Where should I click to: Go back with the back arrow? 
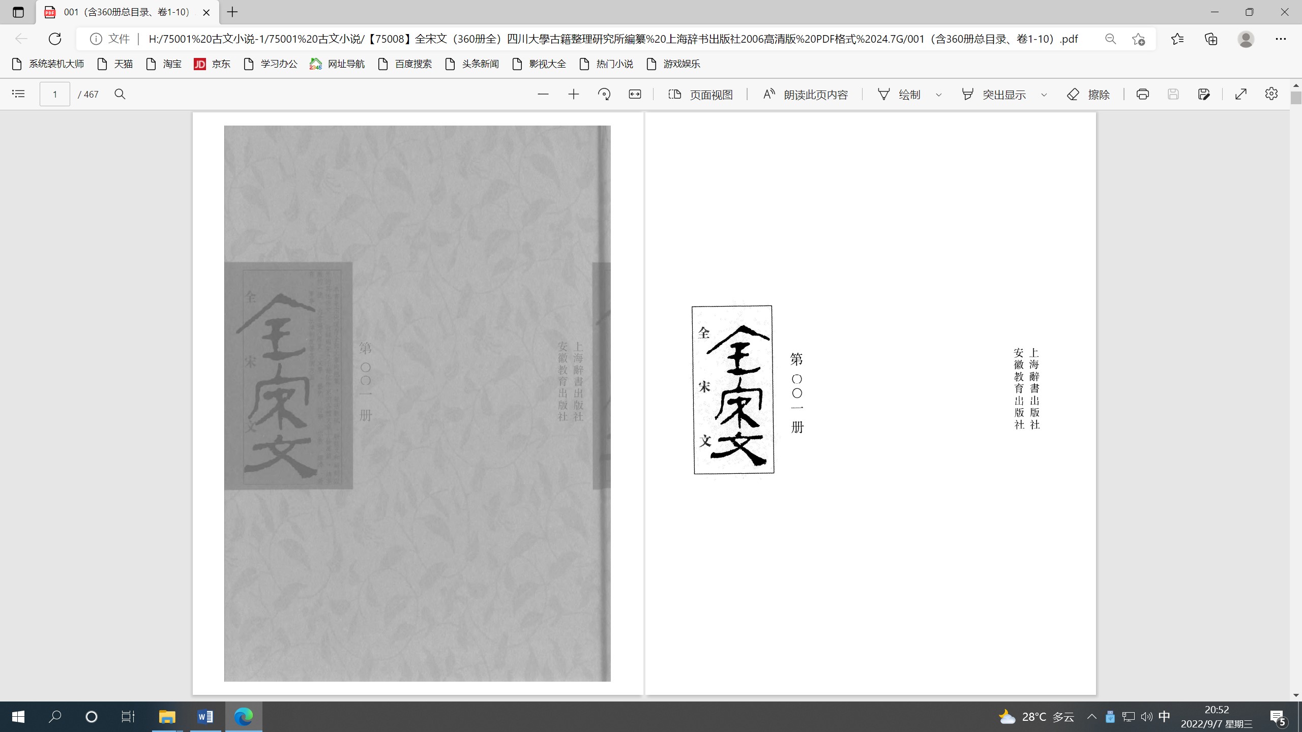(x=21, y=39)
